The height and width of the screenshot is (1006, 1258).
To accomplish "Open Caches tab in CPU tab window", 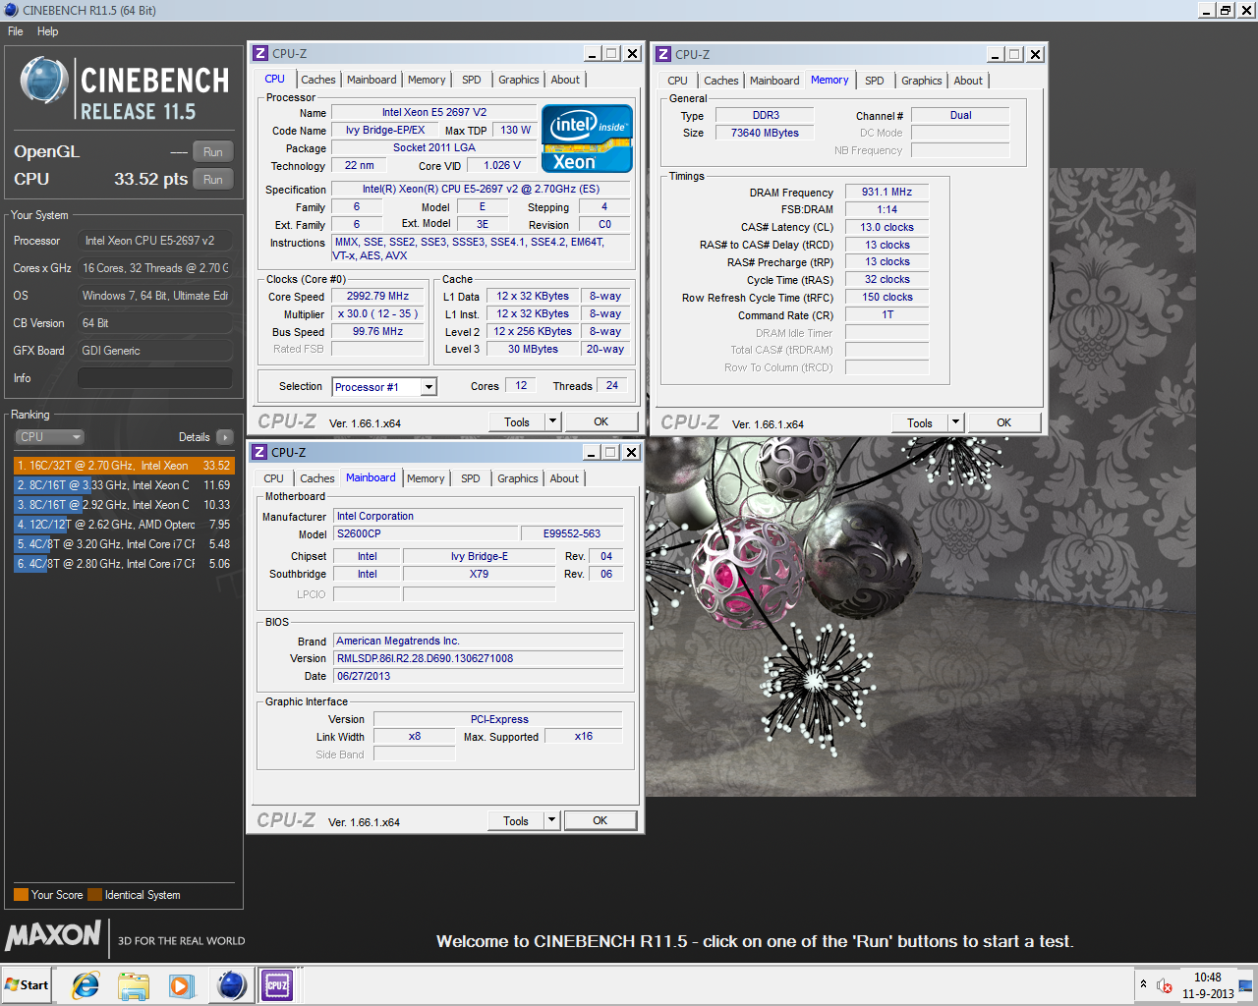I will tap(317, 80).
